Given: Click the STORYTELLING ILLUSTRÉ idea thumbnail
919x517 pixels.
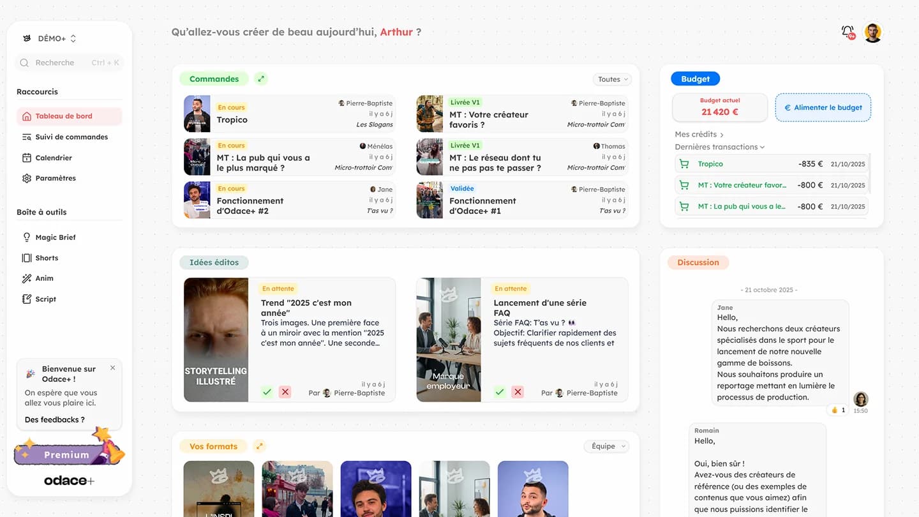Looking at the screenshot, I should (216, 340).
